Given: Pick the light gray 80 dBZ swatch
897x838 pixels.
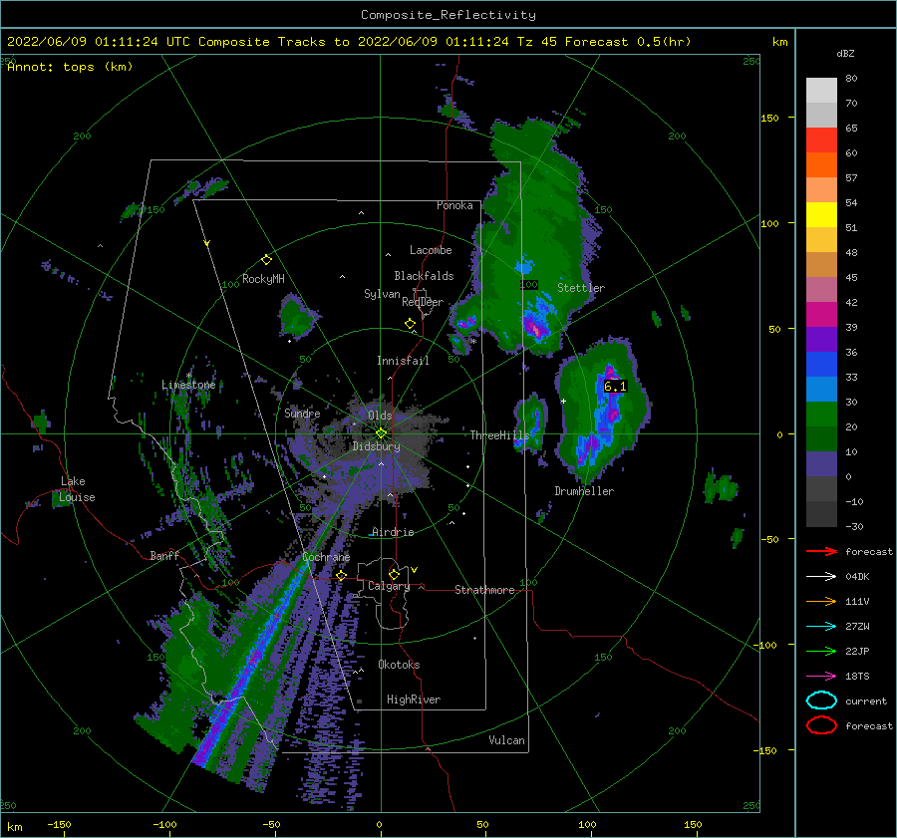Looking at the screenshot, I should pyautogui.click(x=821, y=91).
